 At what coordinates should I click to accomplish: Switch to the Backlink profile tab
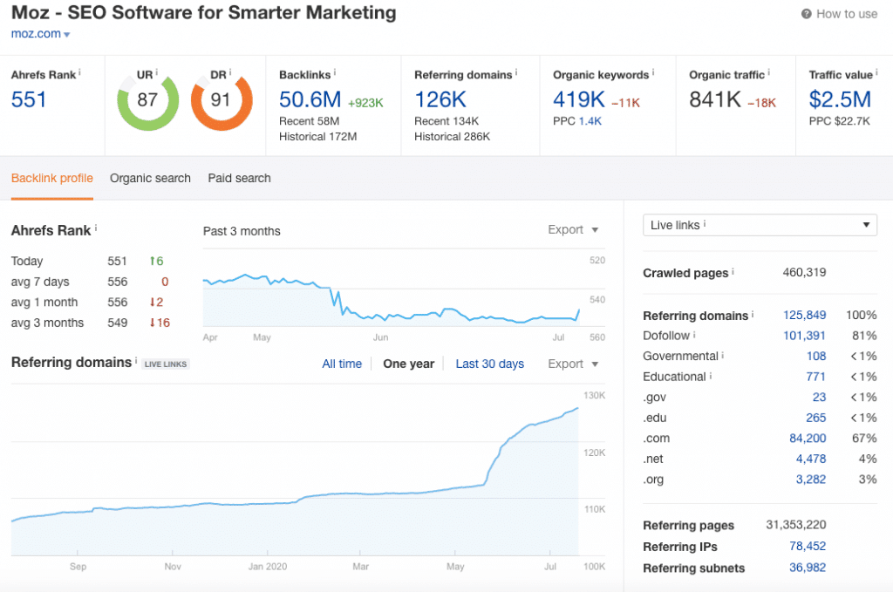point(51,178)
